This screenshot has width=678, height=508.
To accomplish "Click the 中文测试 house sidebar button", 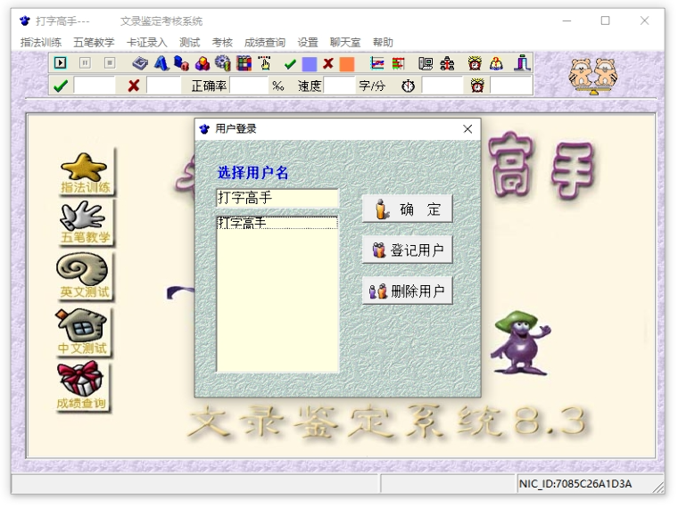I will tap(83, 332).
